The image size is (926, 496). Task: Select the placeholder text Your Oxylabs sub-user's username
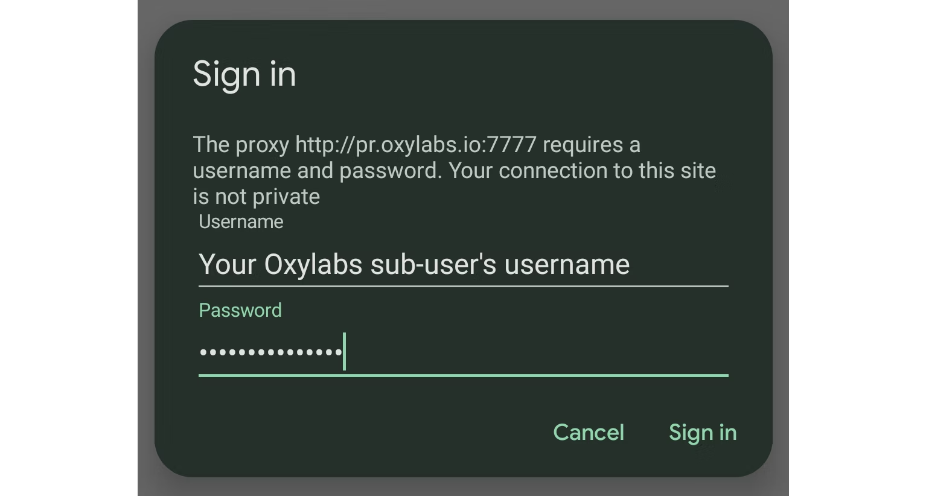[x=414, y=264]
